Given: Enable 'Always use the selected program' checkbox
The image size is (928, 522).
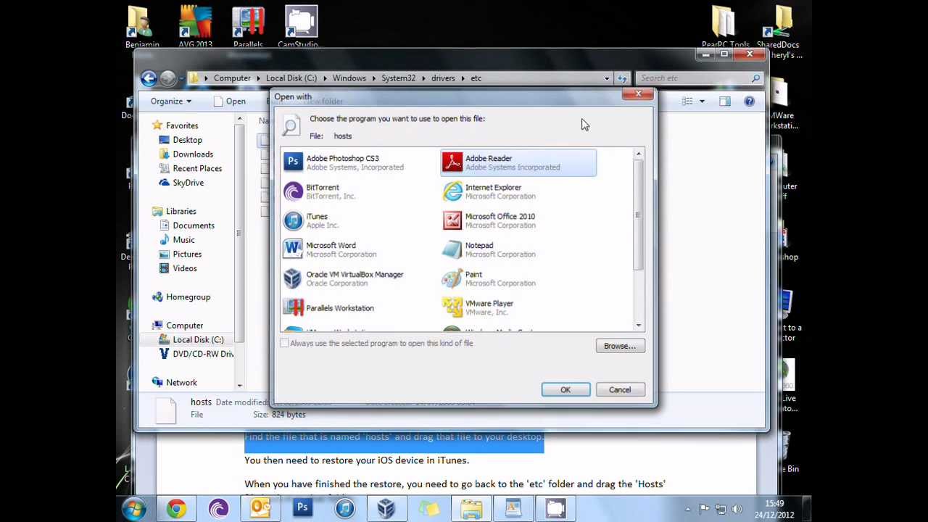Looking at the screenshot, I should point(284,343).
